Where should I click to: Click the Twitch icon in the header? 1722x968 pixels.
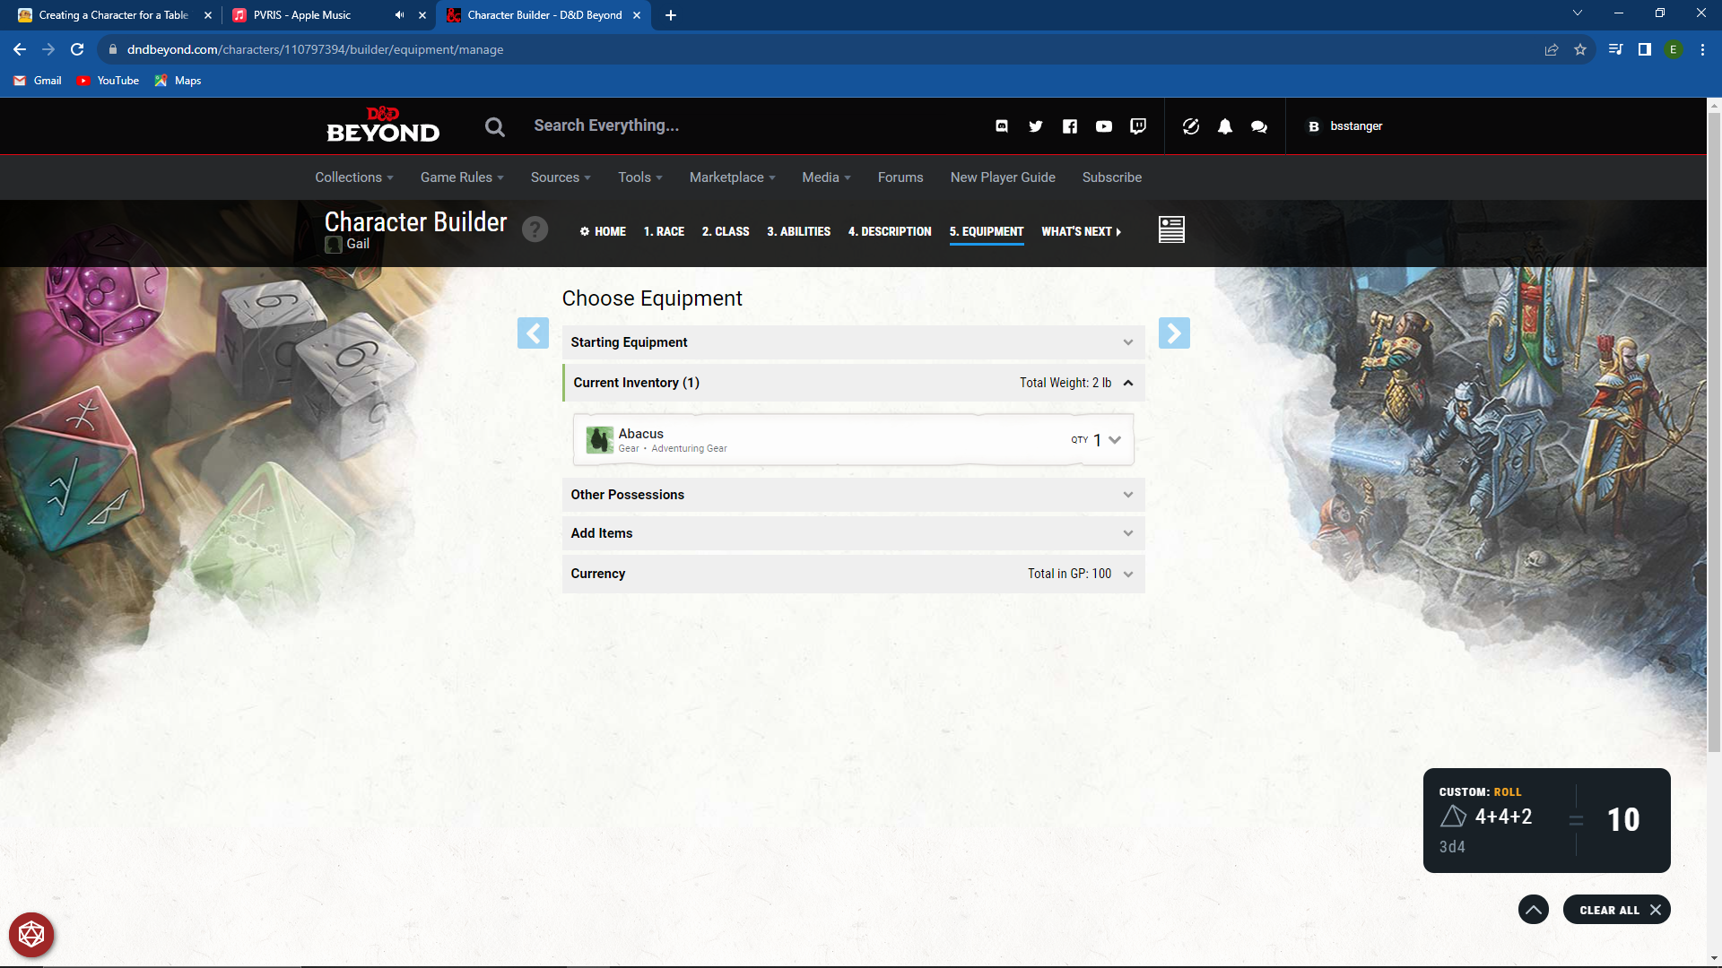1137,126
